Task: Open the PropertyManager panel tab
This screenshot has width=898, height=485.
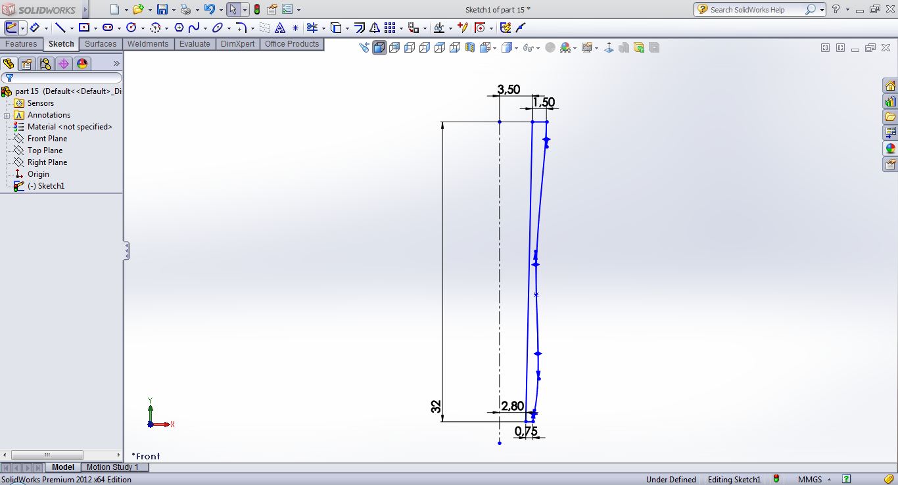Action: coord(26,64)
